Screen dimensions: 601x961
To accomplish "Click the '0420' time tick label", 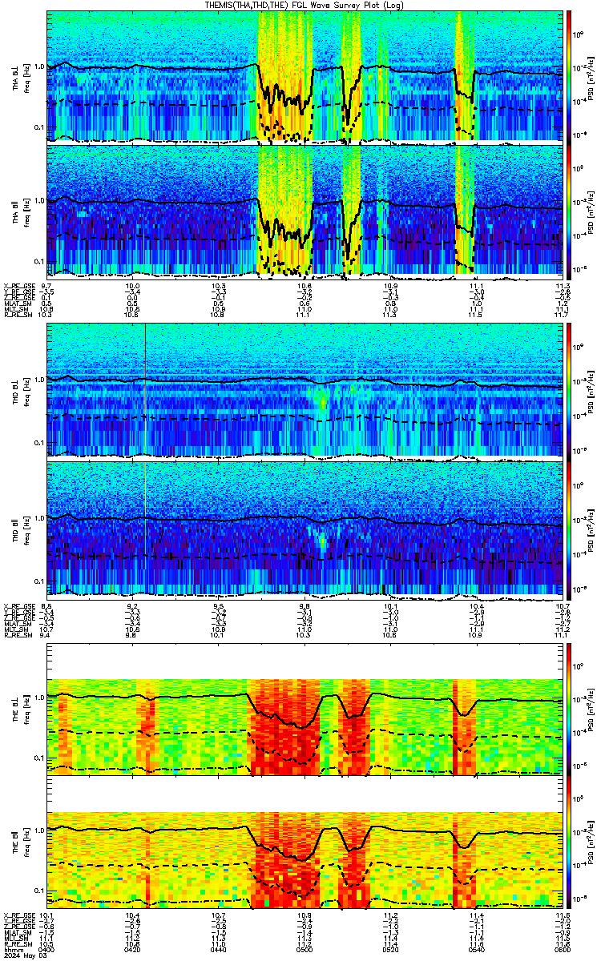I will (x=133, y=950).
